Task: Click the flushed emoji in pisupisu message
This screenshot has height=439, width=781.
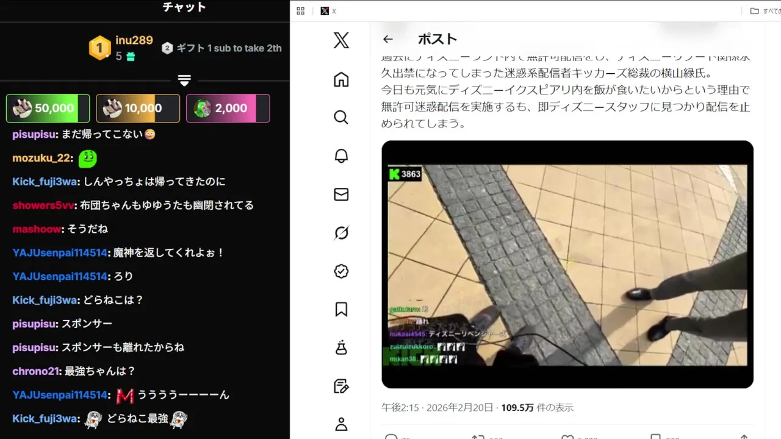Action: coord(150,134)
